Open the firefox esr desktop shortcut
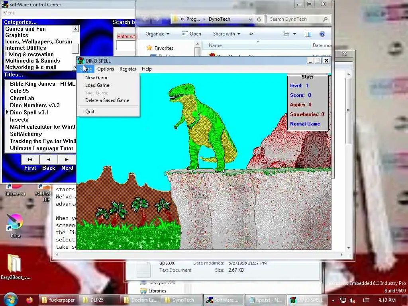The height and width of the screenshot is (306, 408). tap(16, 190)
